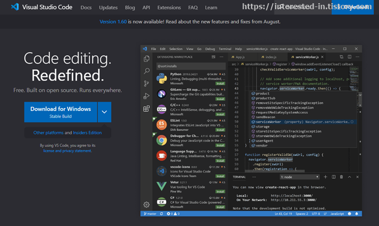379x226 pixels.
Task: Open the Extensions Marketplace more actions ellipsis
Action: pyautogui.click(x=221, y=57)
